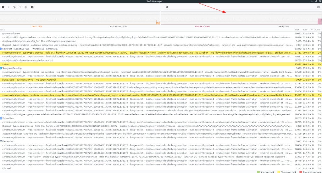Viewport: 322px width, 173px height.
Task: Click the Memory: 44% status label
Action: click(x=202, y=26)
